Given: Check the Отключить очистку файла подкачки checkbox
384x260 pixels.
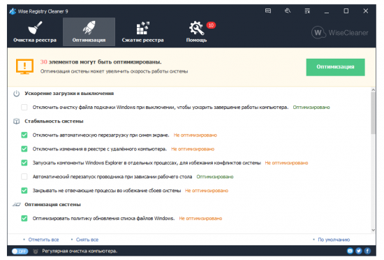Looking at the screenshot, I should (24, 107).
